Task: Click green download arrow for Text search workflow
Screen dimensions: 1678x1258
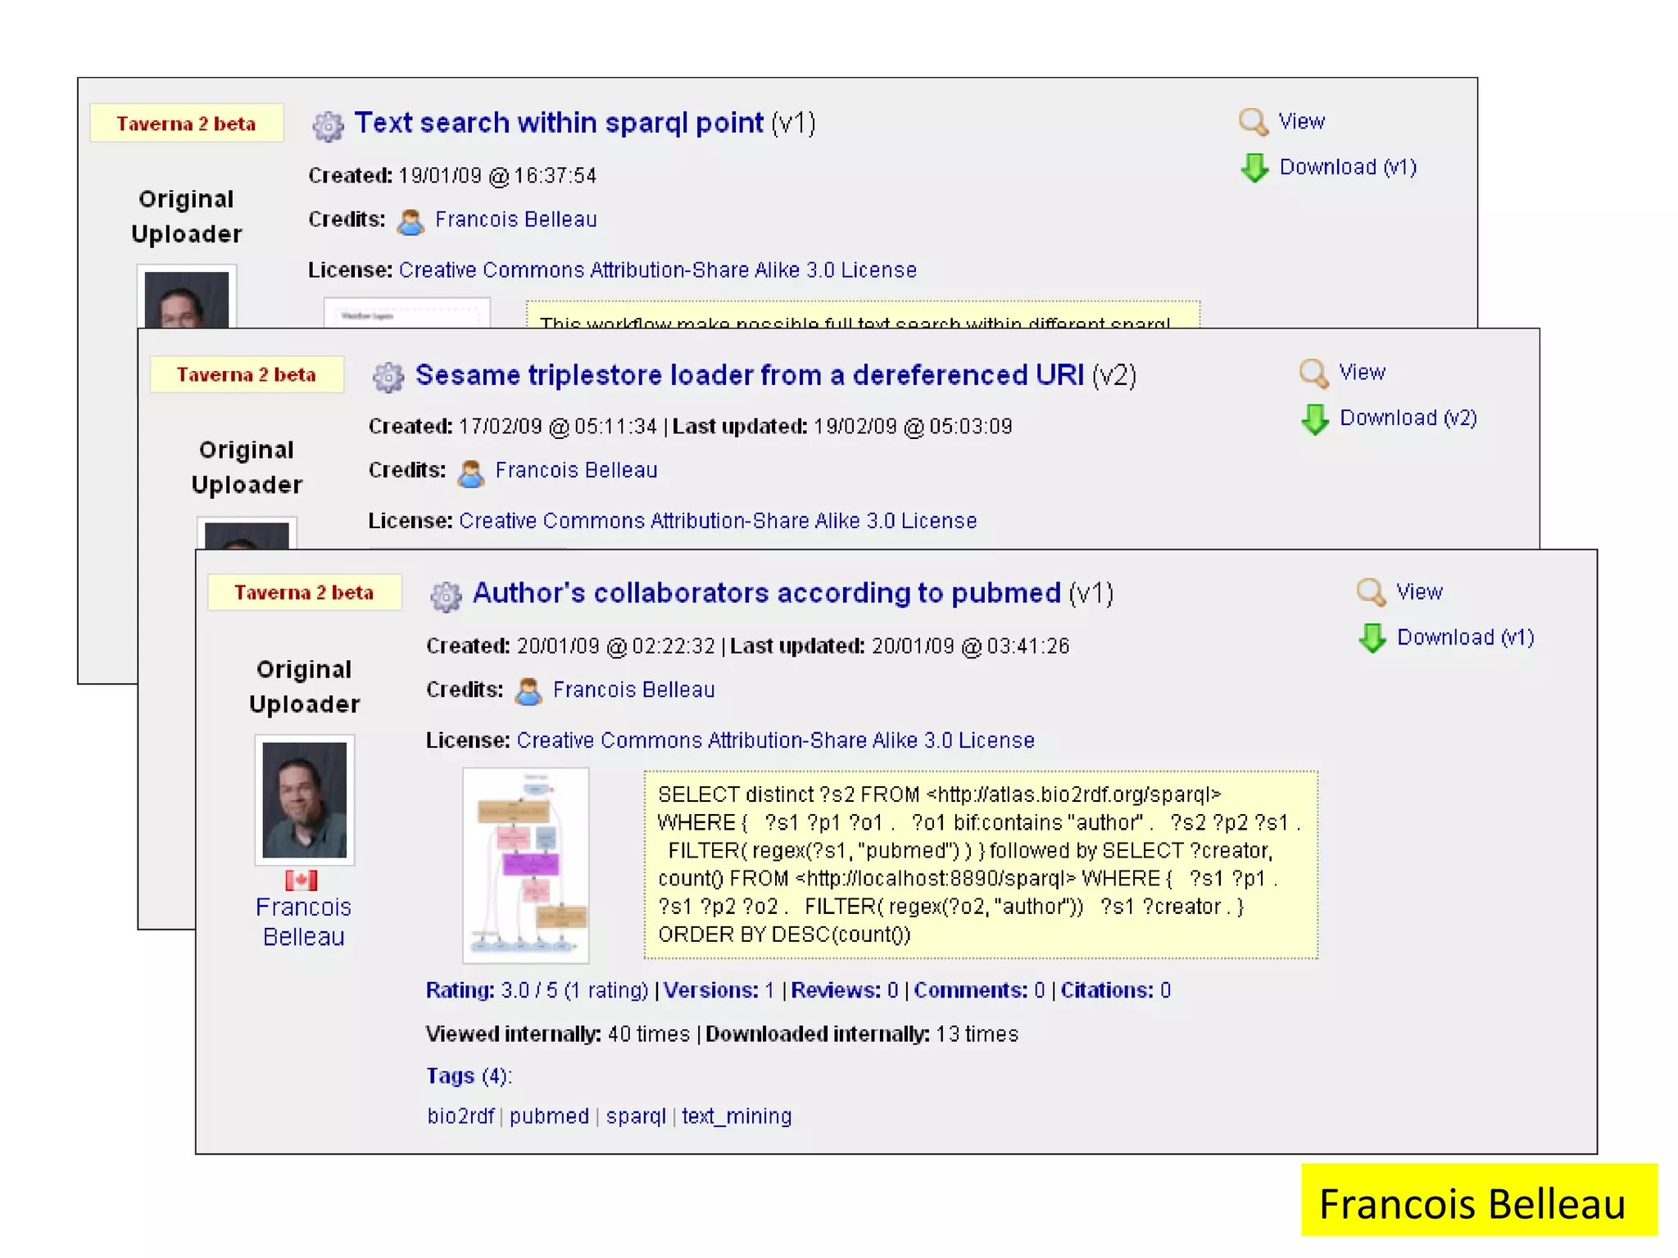Action: tap(1254, 167)
